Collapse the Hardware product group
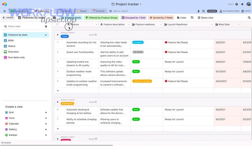This screenshot has height=146, width=252. point(58,102)
